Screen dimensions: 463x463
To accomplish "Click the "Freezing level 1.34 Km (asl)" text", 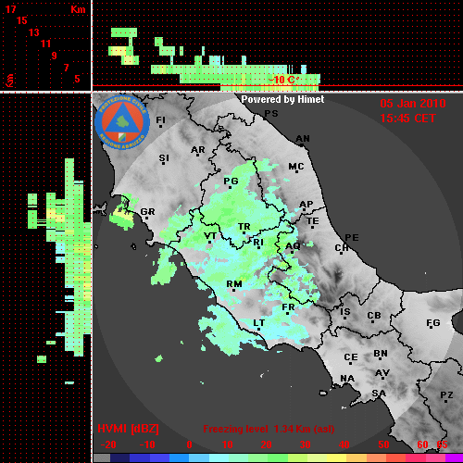I will [x=269, y=429].
